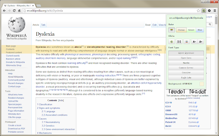Follow the rapid naming link

[124, 58]
